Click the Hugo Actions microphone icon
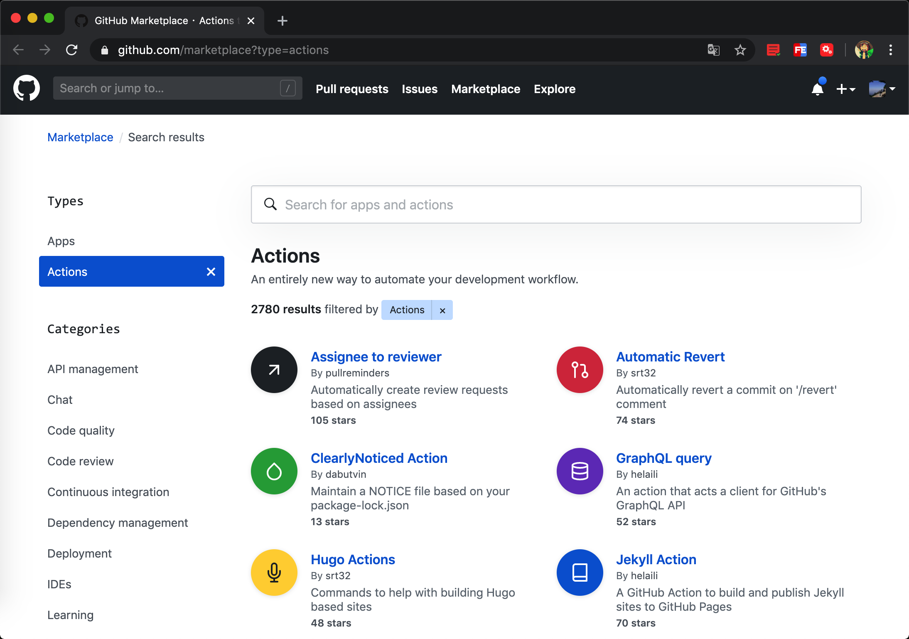This screenshot has height=639, width=909. [x=274, y=573]
